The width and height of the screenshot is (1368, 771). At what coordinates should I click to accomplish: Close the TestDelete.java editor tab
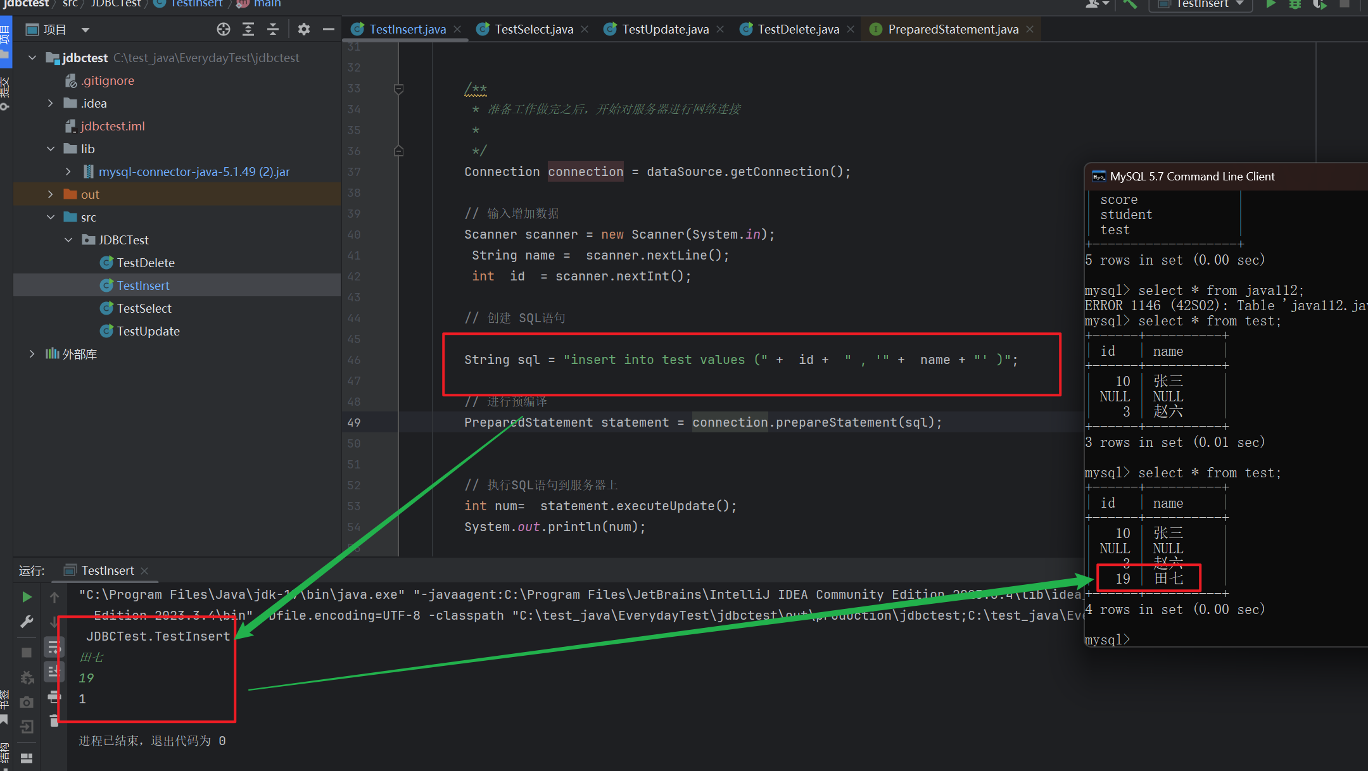click(851, 29)
